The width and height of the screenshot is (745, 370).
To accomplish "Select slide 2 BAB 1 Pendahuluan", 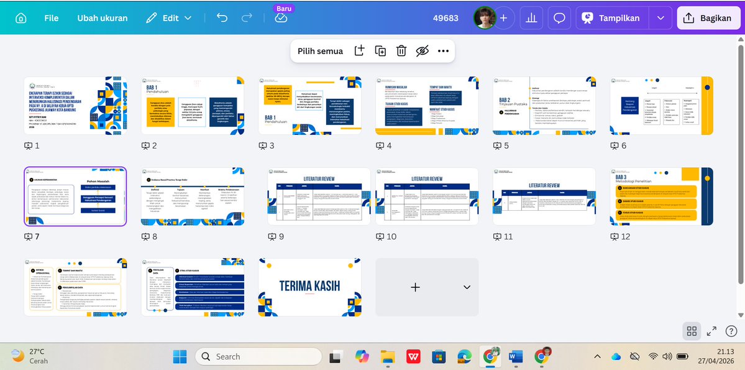I will click(x=193, y=106).
